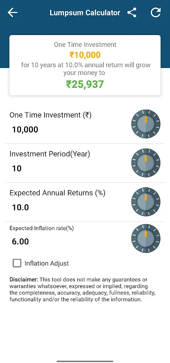The height and width of the screenshot is (363, 170).
Task: Click the Disclaimer text paragraph
Action: click(x=83, y=289)
